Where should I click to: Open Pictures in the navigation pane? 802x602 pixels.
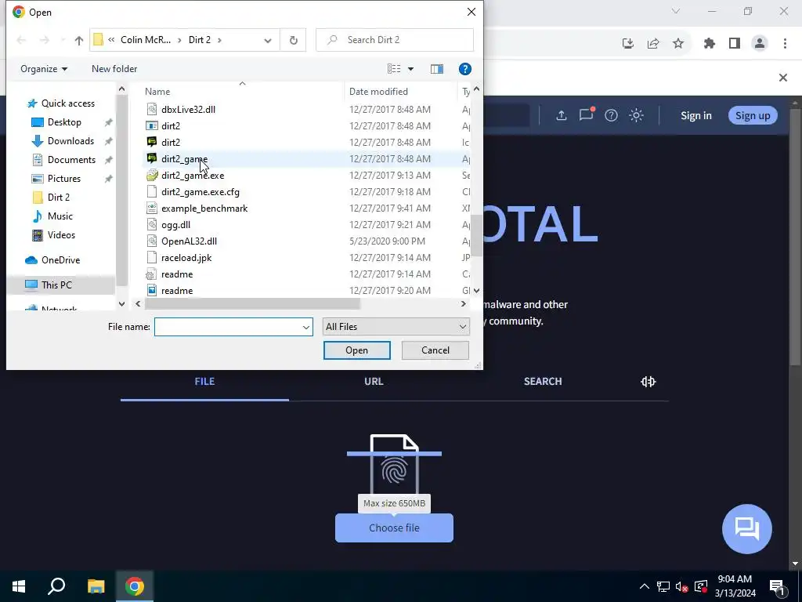tap(64, 179)
